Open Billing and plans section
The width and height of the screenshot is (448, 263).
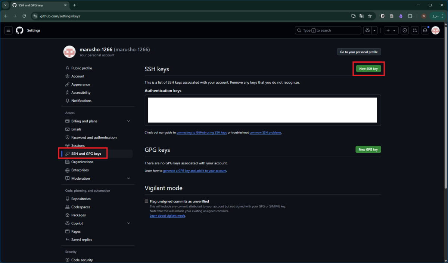tap(84, 121)
